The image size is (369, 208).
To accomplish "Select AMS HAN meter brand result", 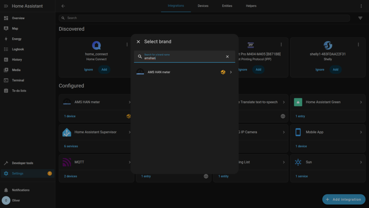I will [184, 72].
